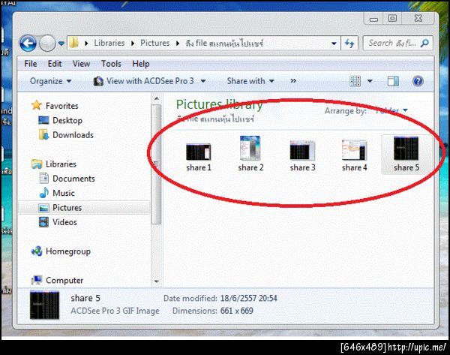Screen dimensions: 450x355
Task: Expand the ACDSee view options arrow
Action: [x=203, y=81]
